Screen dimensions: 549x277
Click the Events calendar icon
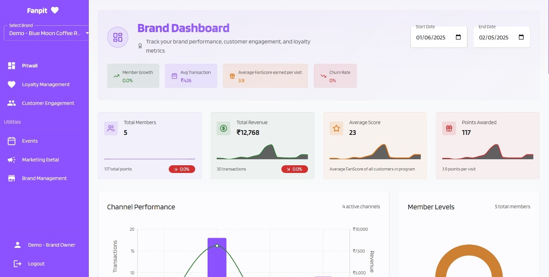[x=12, y=141]
